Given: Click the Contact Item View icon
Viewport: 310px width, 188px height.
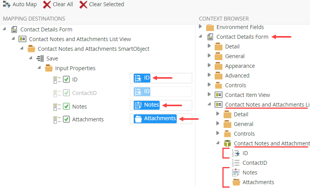Looking at the screenshot, I should tap(219, 95).
